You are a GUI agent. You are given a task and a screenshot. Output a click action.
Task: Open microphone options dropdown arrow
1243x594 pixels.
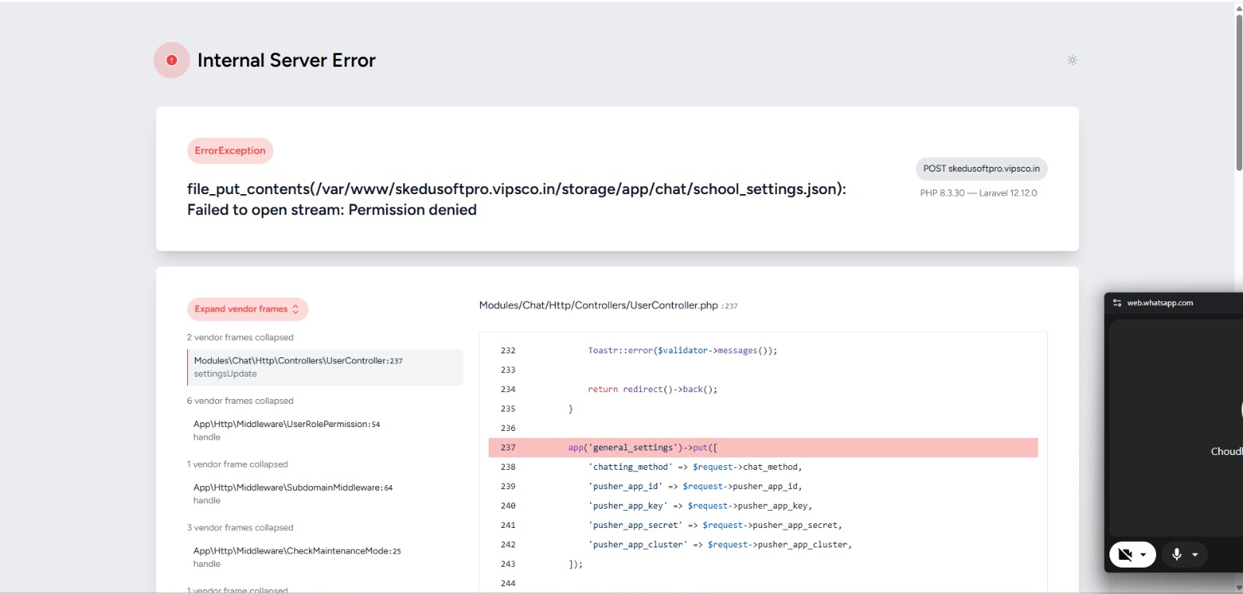click(1195, 554)
